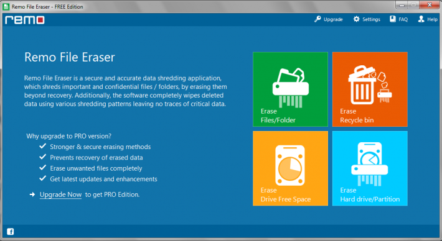The height and width of the screenshot is (241, 442).
Task: Open the FAQ menu label
Action: [x=403, y=19]
